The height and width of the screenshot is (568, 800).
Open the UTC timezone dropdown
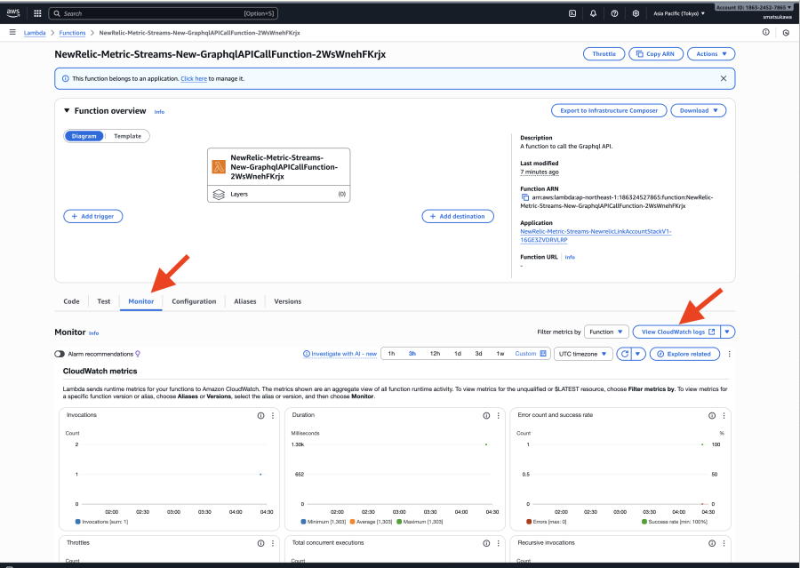(582, 354)
